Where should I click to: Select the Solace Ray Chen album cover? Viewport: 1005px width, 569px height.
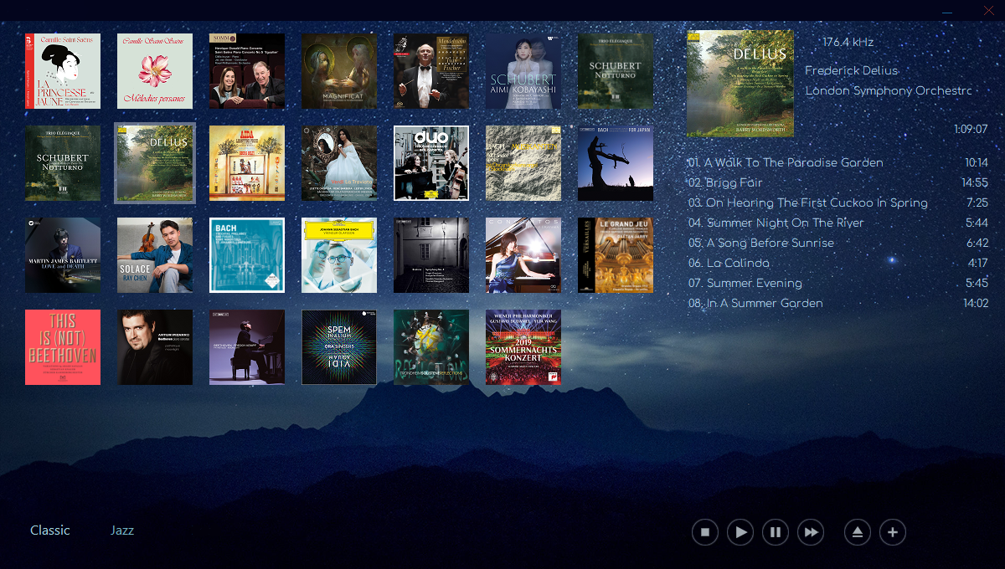(155, 255)
